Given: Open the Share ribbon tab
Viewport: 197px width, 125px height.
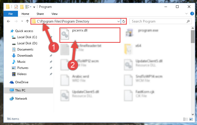Looking at the screenshot, I should (40, 14).
